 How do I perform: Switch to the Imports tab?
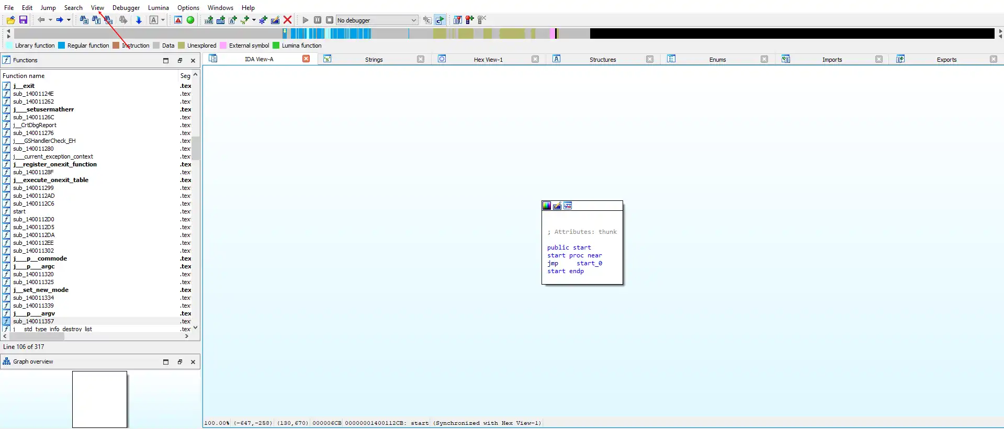click(831, 60)
